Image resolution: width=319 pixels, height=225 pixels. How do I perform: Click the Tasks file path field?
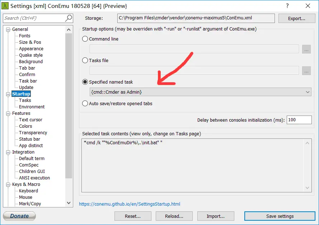(x=194, y=71)
